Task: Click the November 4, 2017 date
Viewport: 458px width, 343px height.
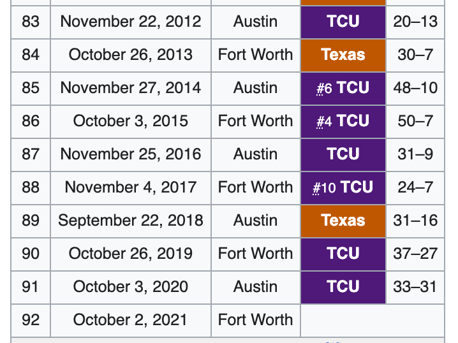Action: (131, 187)
